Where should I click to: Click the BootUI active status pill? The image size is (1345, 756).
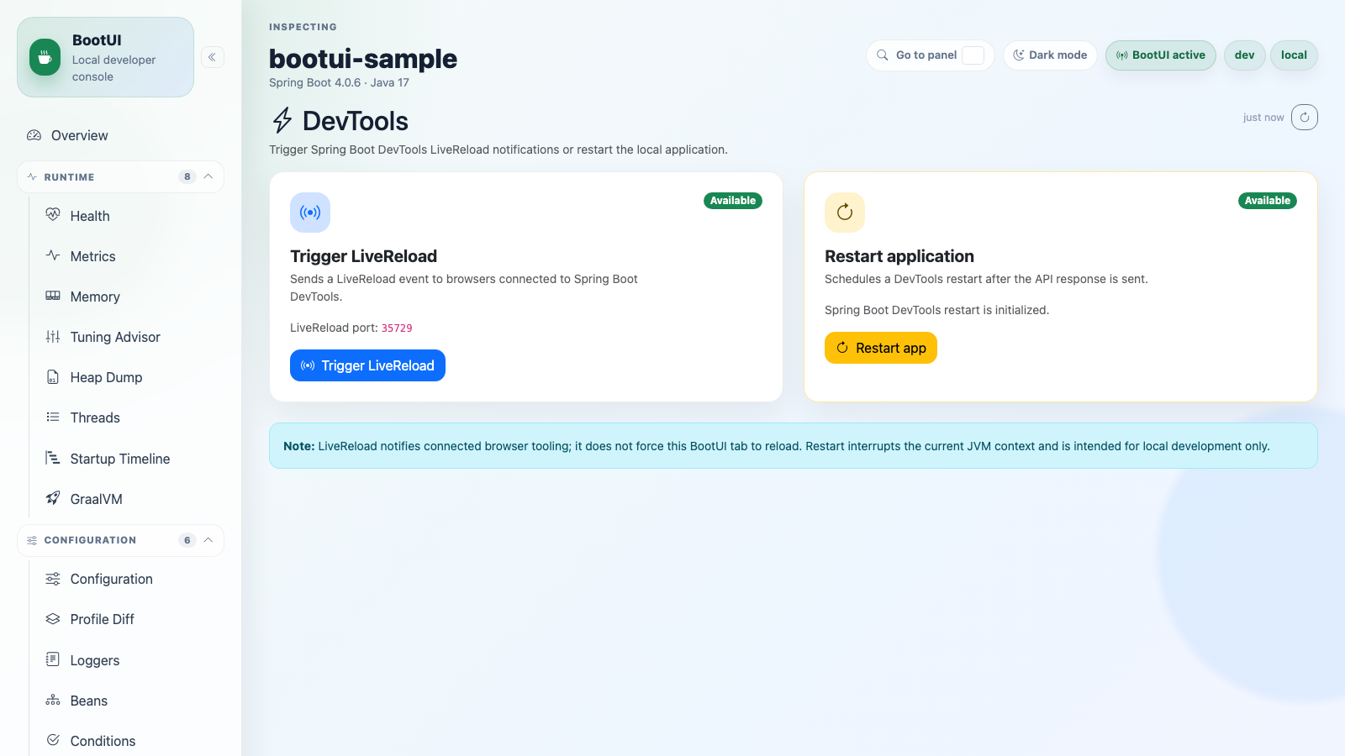1161,55
